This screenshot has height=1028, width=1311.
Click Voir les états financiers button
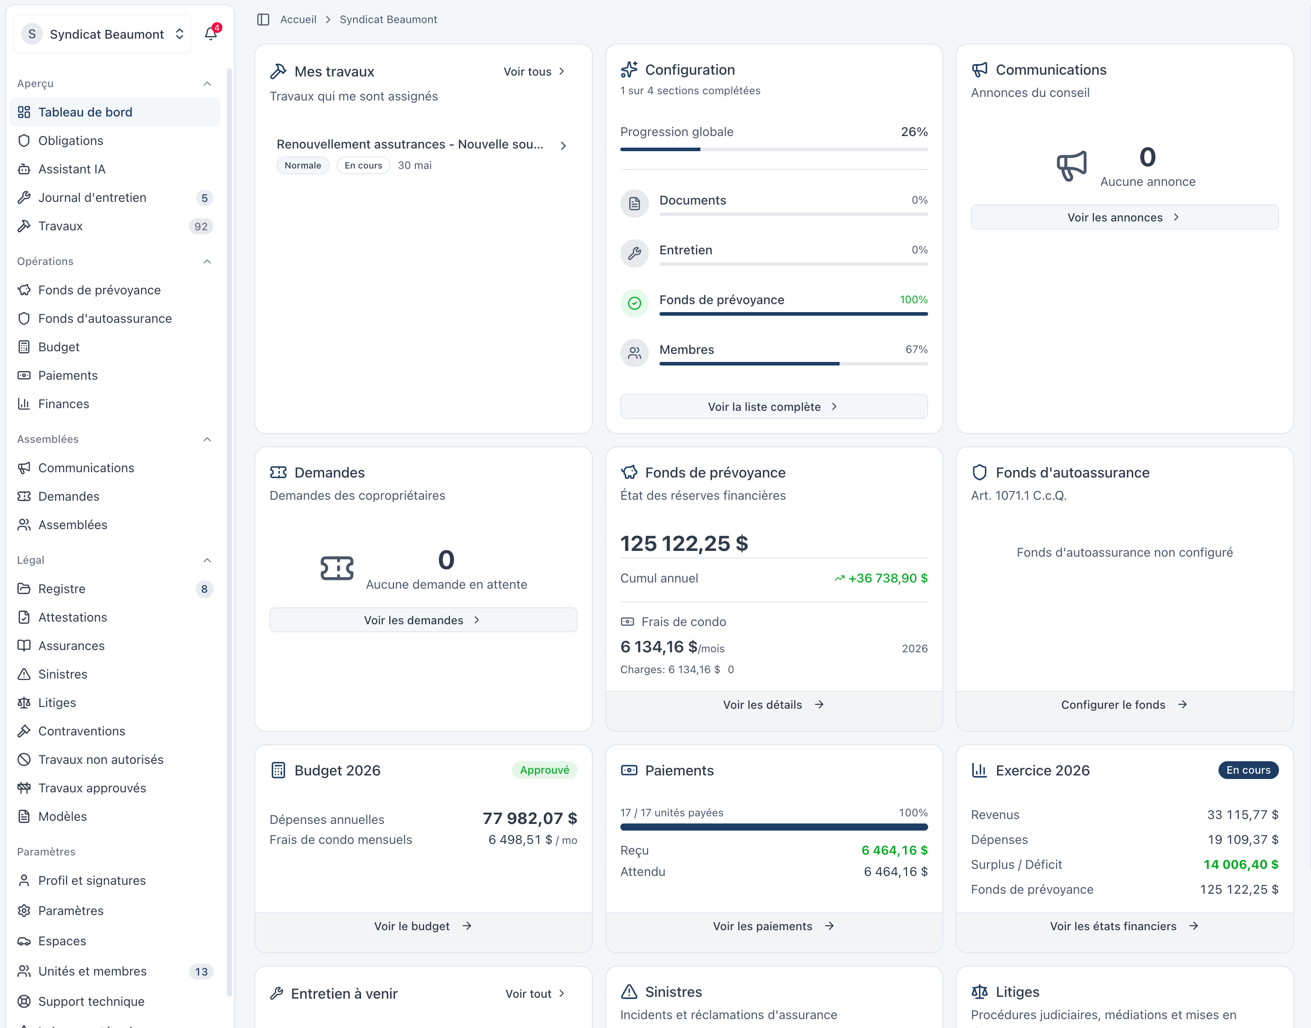[x=1124, y=926]
